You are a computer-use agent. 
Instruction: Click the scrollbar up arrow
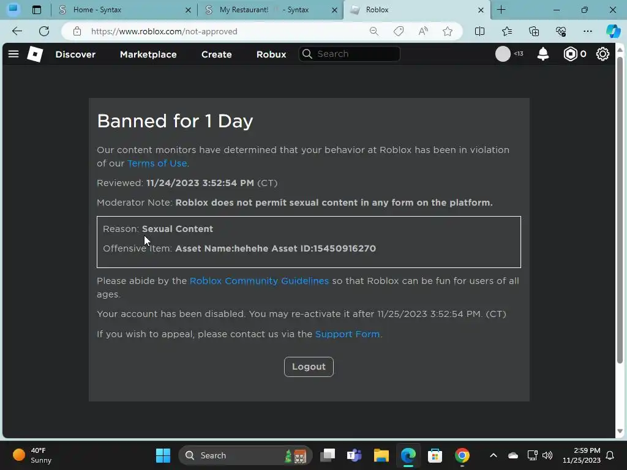620,50
